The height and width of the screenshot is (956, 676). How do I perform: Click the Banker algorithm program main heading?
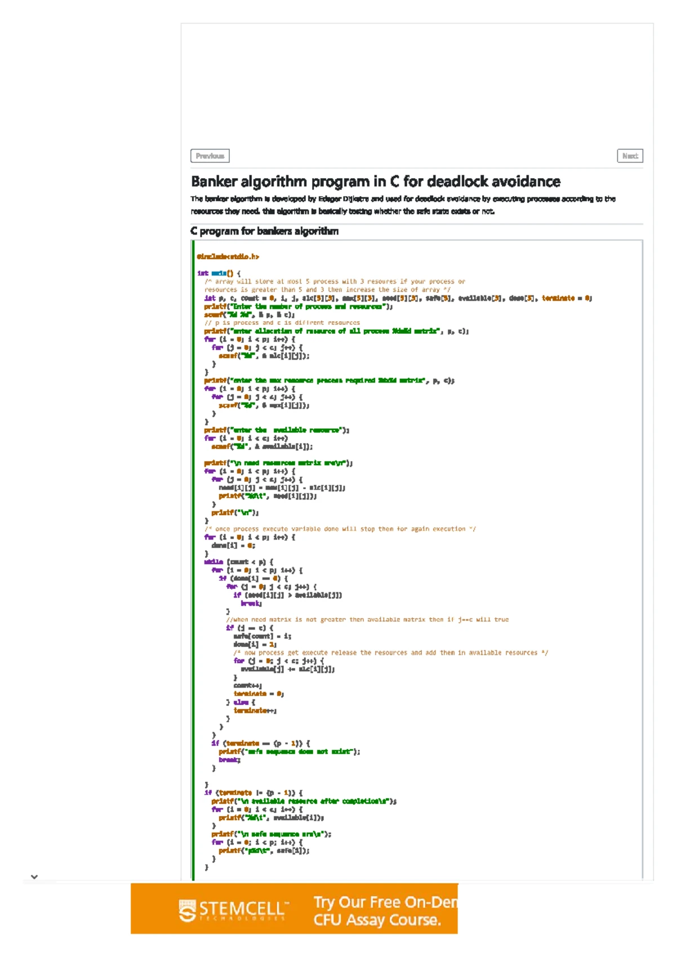pyautogui.click(x=375, y=182)
